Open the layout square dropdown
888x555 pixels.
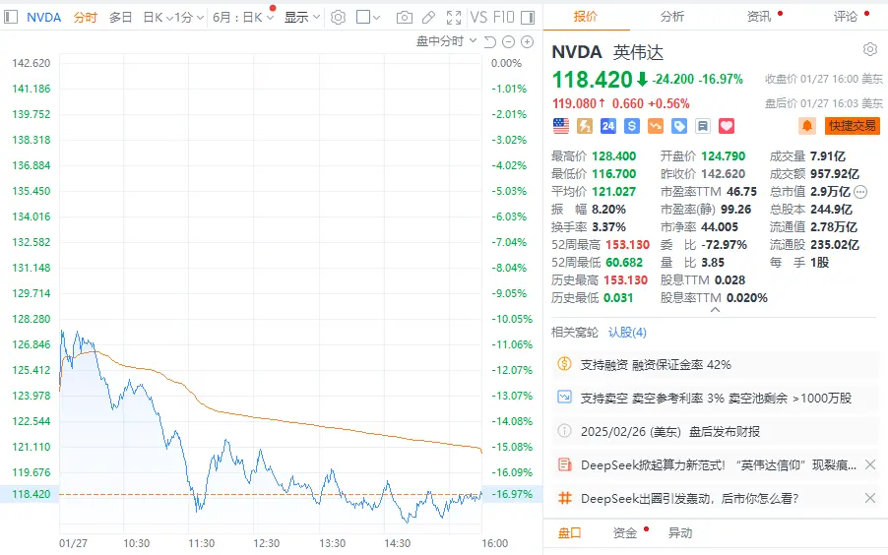point(368,18)
